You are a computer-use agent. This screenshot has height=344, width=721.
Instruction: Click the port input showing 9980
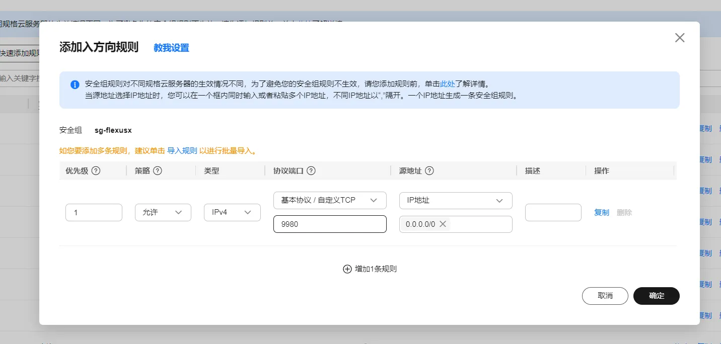pyautogui.click(x=330, y=224)
